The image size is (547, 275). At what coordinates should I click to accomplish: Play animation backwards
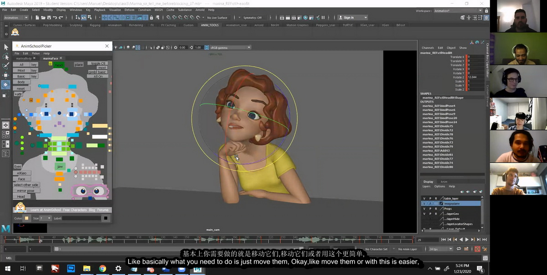click(x=461, y=239)
